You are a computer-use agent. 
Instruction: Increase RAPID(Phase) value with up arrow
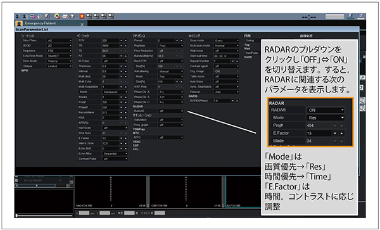[x=237, y=101]
